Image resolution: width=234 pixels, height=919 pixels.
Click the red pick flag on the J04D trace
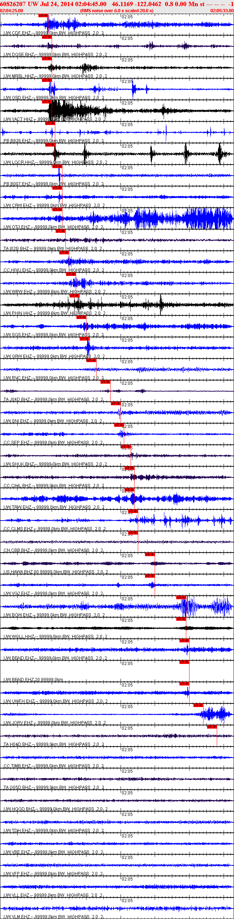(x=106, y=382)
